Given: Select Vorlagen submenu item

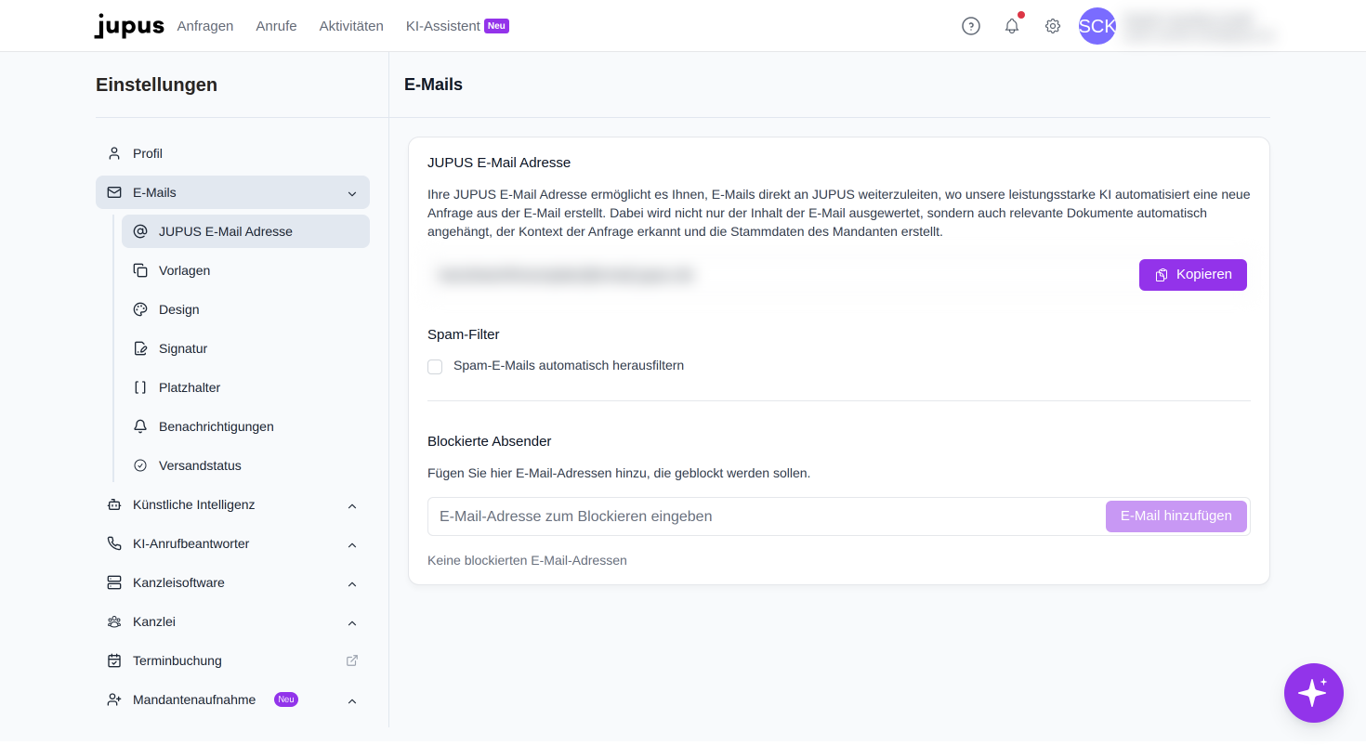Looking at the screenshot, I should (x=245, y=270).
